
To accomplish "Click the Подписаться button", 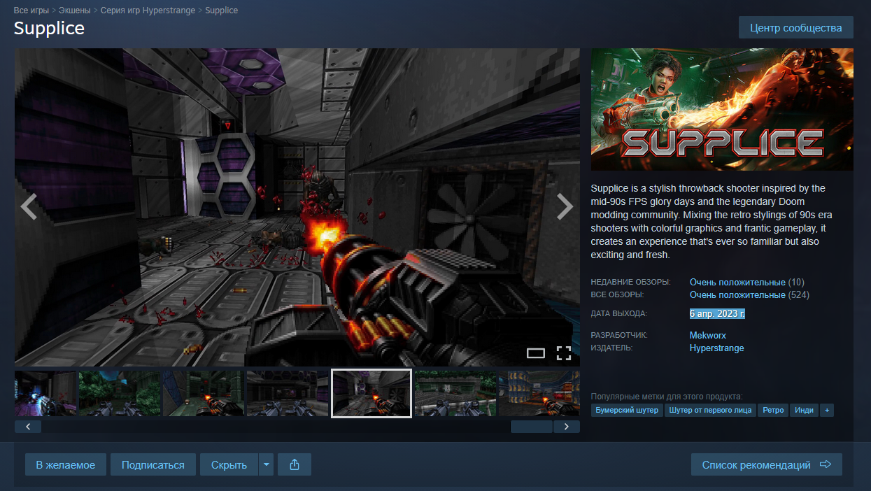I will pyautogui.click(x=153, y=464).
